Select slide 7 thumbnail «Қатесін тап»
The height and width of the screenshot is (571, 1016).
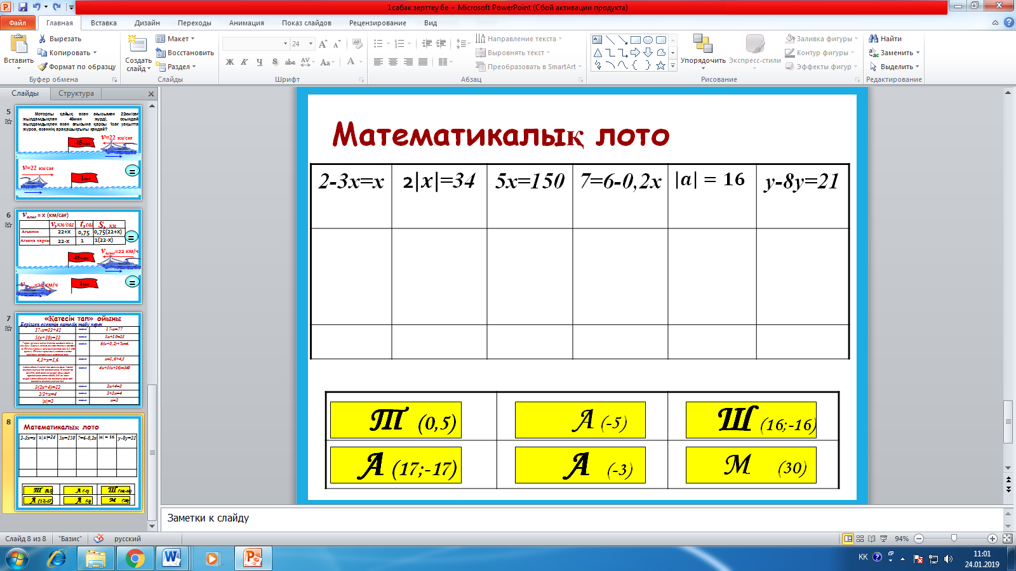[79, 359]
